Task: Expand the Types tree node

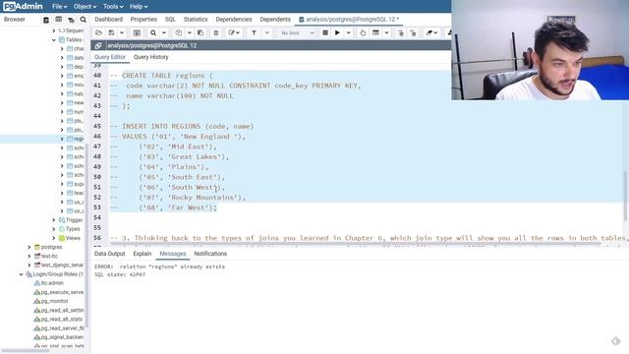Action: click(54, 229)
